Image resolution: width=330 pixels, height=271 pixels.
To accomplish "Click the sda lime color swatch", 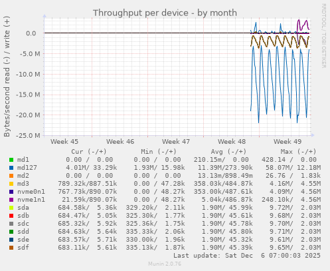I will (x=11, y=208).
